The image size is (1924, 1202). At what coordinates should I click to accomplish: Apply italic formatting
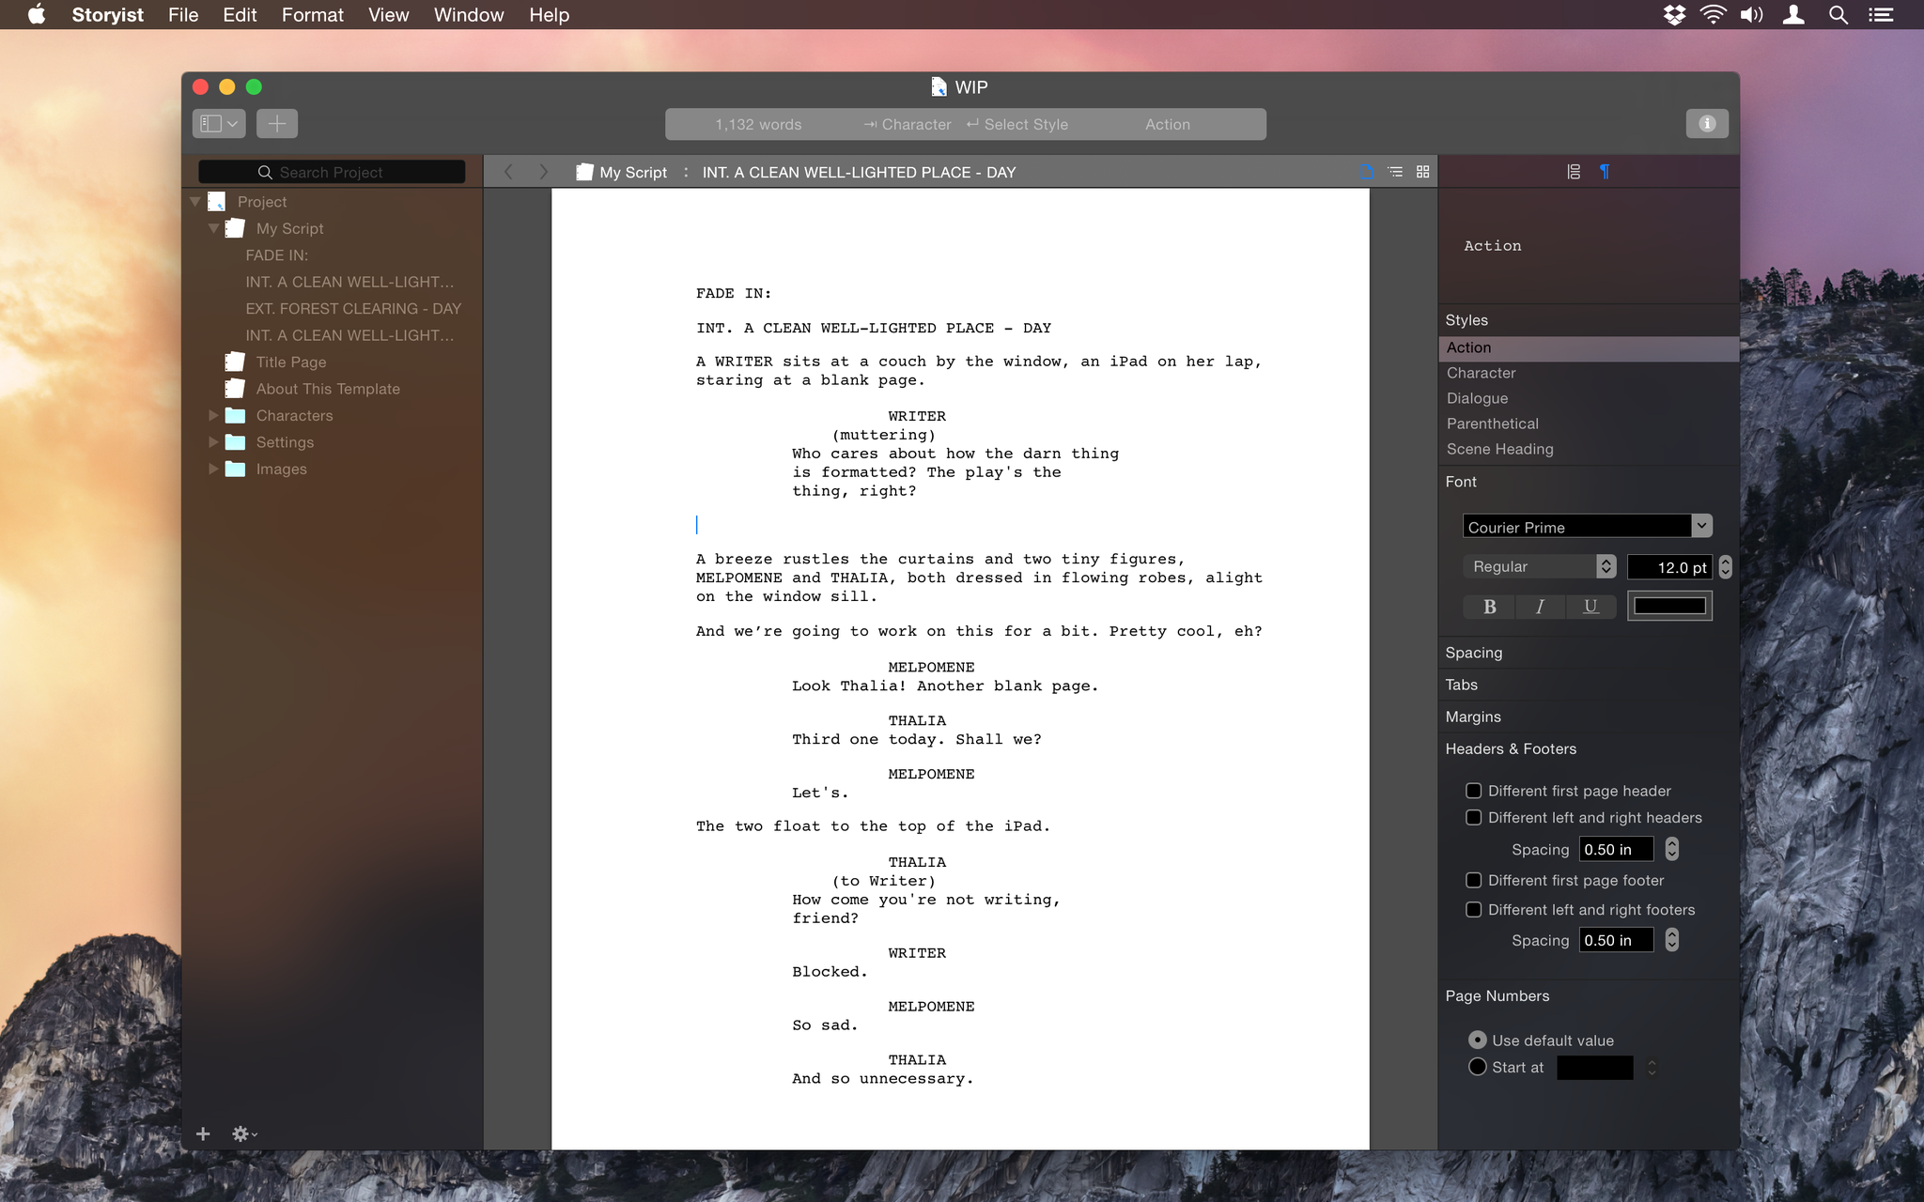[1539, 606]
